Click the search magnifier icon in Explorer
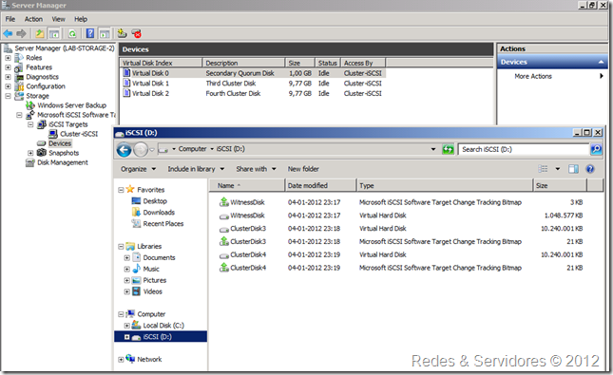The width and height of the screenshot is (613, 375). pos(596,149)
